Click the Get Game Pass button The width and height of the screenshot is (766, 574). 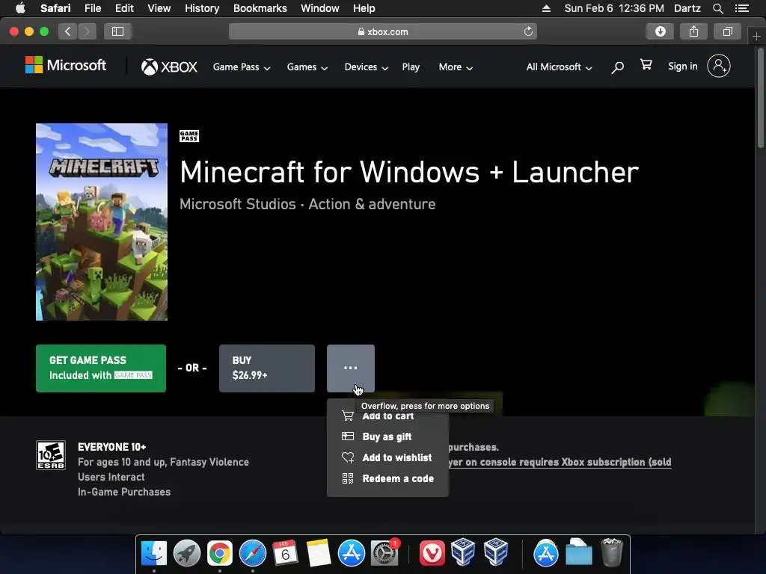pyautogui.click(x=101, y=368)
